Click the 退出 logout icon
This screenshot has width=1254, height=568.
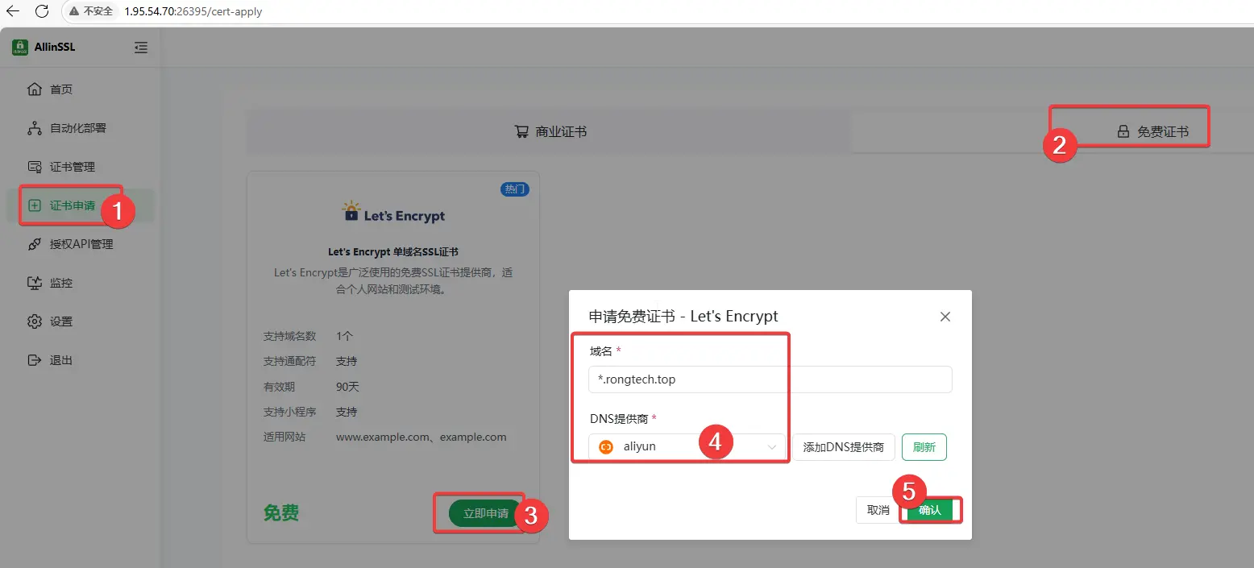coord(34,360)
